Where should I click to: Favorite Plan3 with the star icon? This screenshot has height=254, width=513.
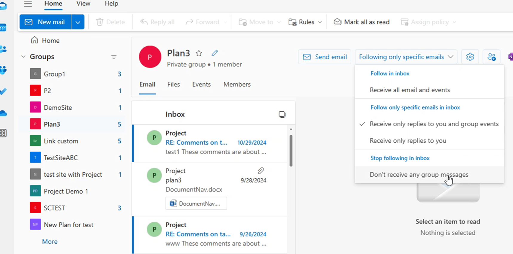pyautogui.click(x=199, y=53)
